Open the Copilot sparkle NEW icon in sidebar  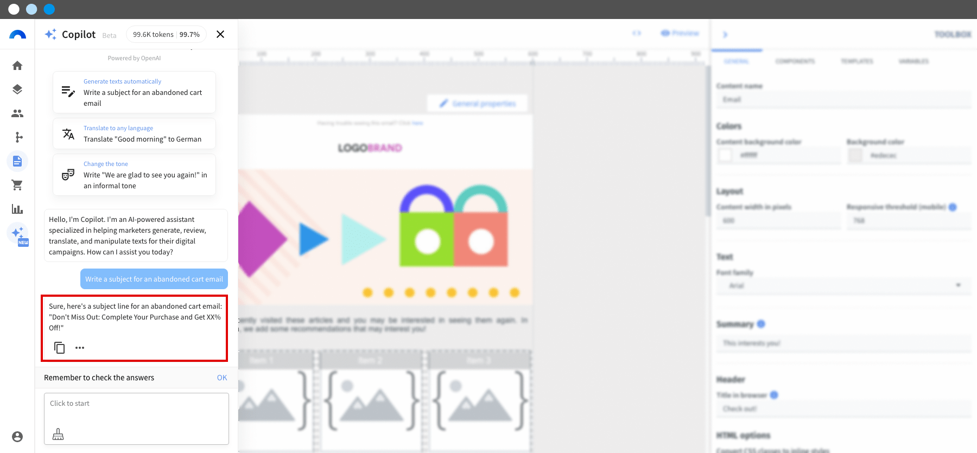[x=18, y=234]
